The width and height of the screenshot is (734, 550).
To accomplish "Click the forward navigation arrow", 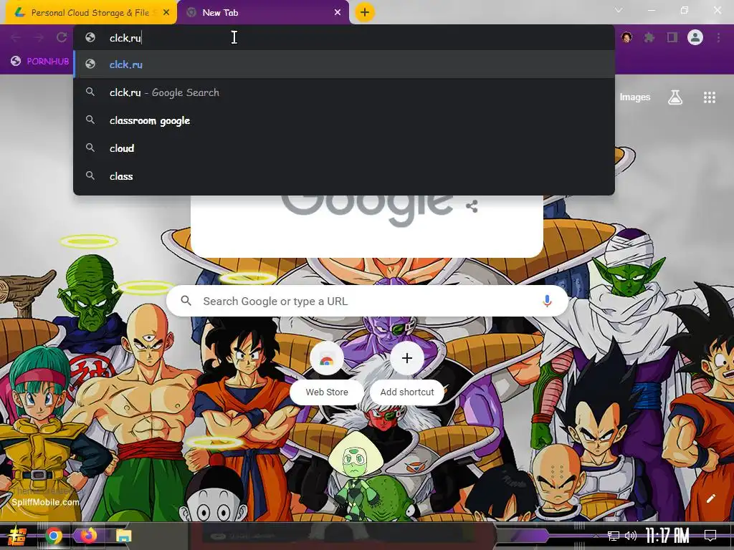I will [x=39, y=37].
